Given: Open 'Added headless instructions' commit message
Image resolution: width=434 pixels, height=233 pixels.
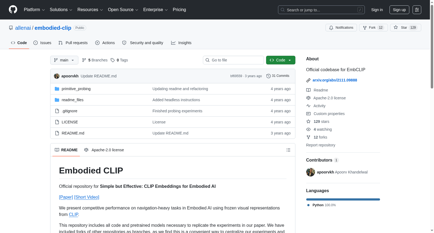Looking at the screenshot, I should (x=176, y=100).
